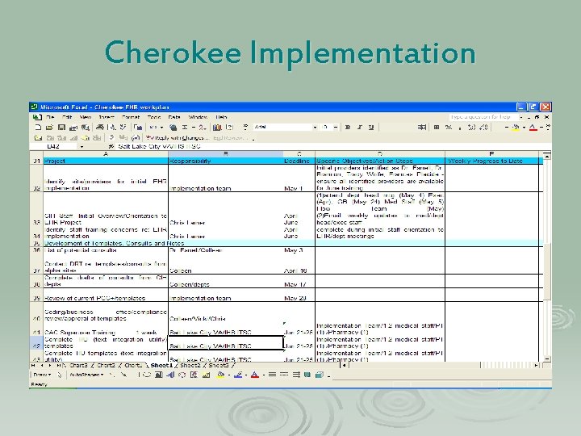Click the Save icon

coord(61,128)
